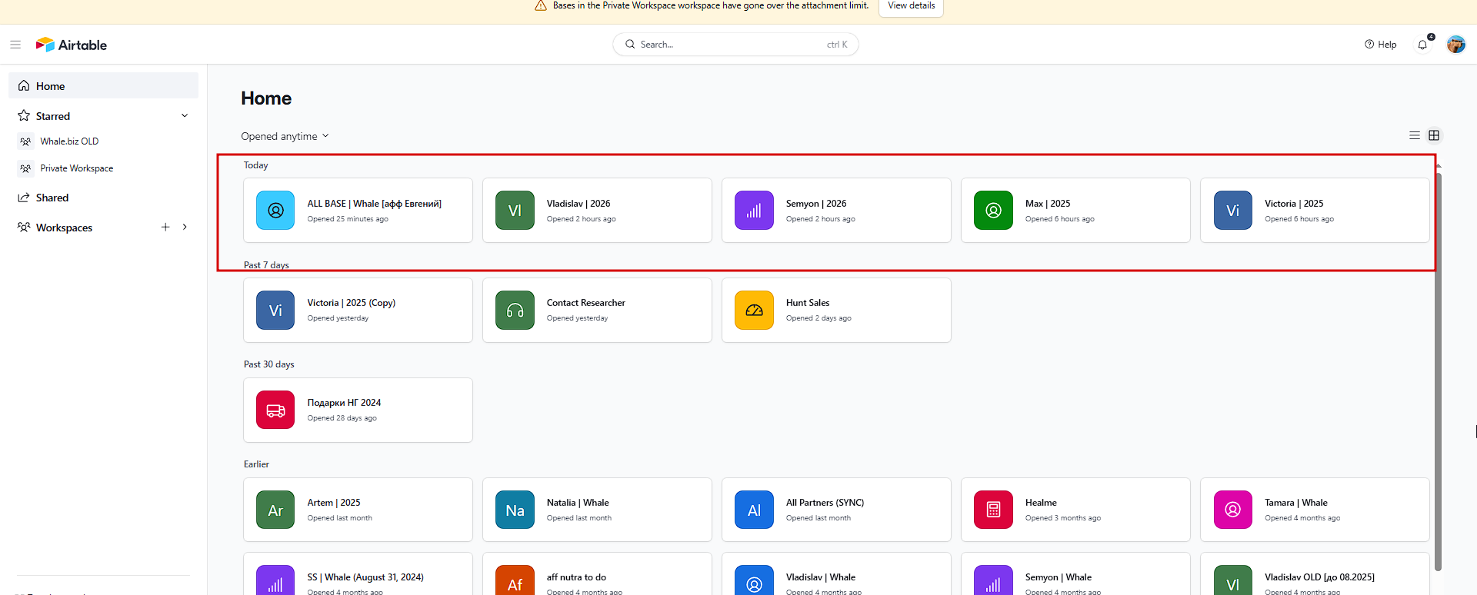Viewport: 1477px width, 595px height.
Task: Click the warning triangle in banner
Action: coord(541,5)
